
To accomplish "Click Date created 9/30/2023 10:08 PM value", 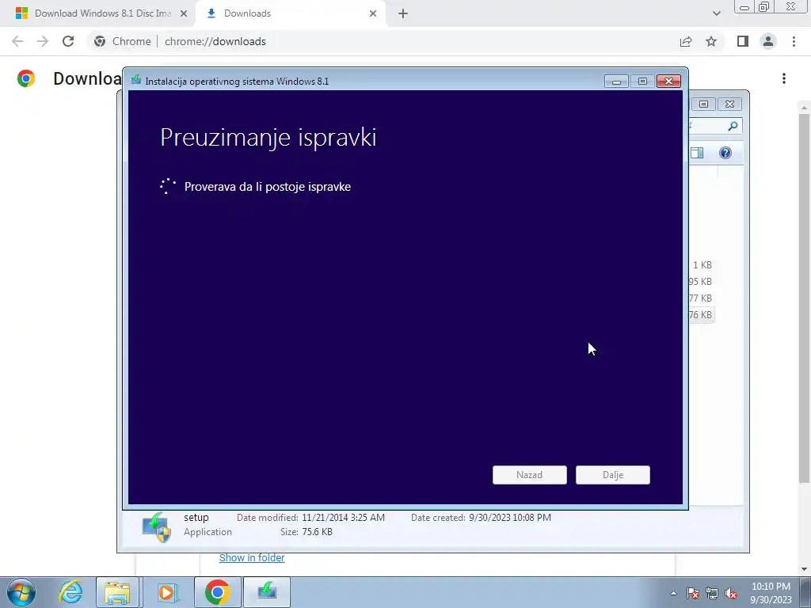I will pos(510,518).
